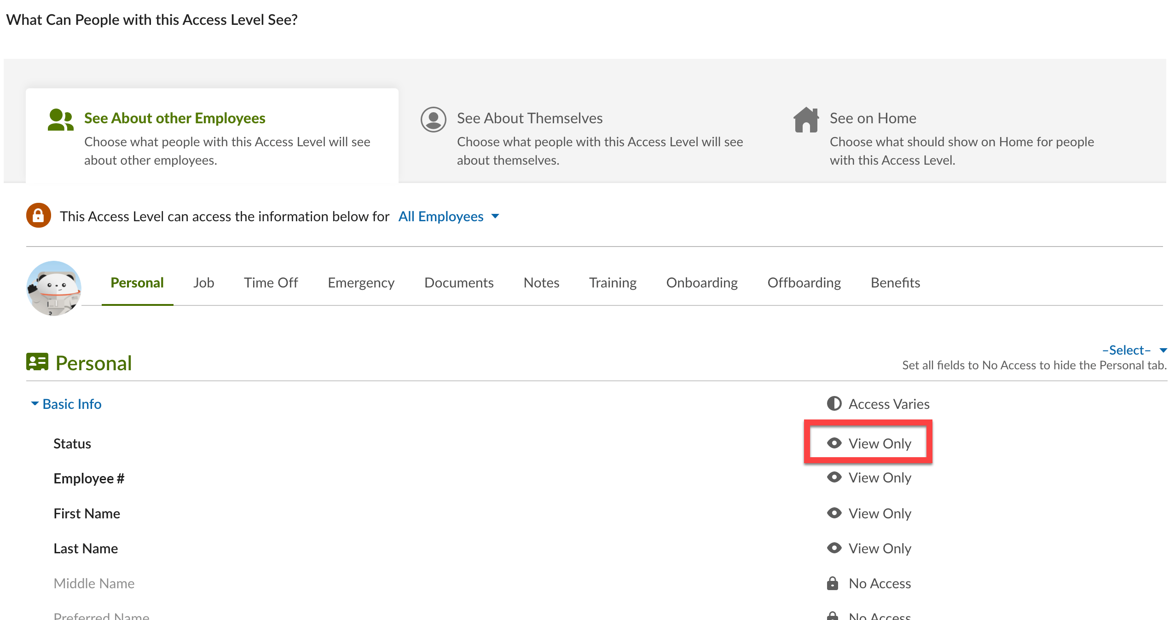Open the -Select- access dropdown
This screenshot has height=620, width=1169.
click(1134, 350)
